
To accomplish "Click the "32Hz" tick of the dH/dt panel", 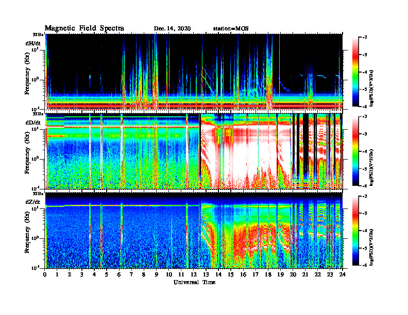I will click(38, 34).
